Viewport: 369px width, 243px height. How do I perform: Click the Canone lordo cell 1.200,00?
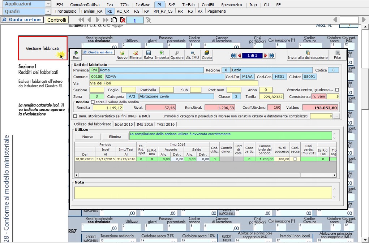[265, 159]
